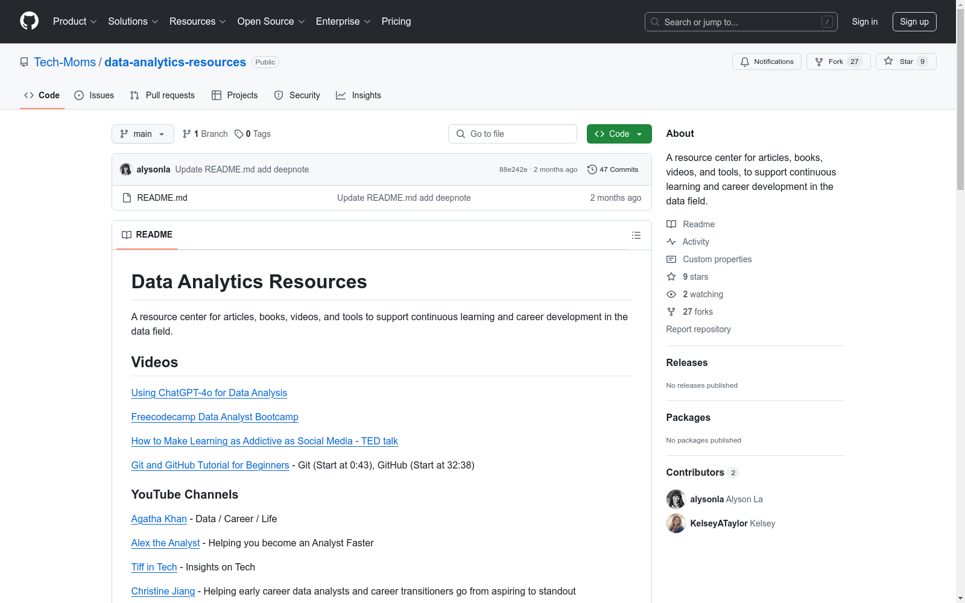This screenshot has height=603, width=965.
Task: Open Agatha Khan channel link
Action: [159, 519]
